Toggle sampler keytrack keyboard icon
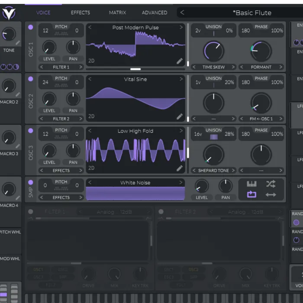Screen dimensions: 303x303 [251, 184]
